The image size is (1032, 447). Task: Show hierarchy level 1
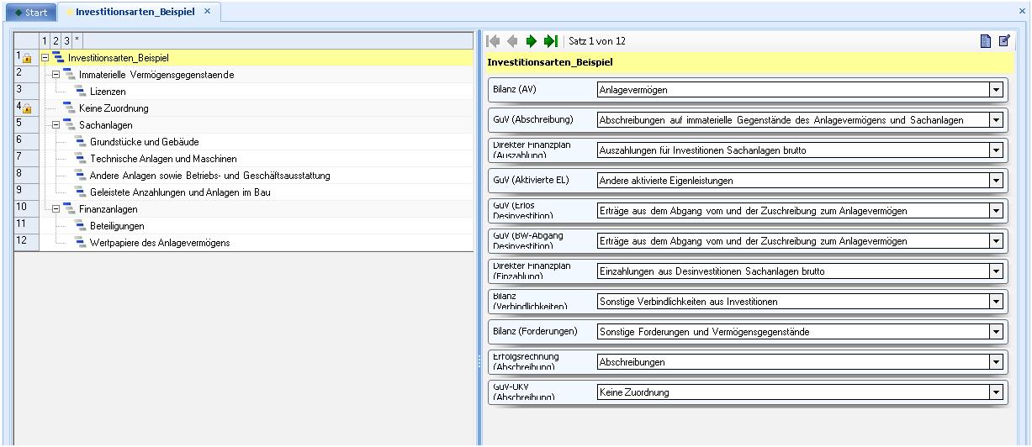point(45,40)
